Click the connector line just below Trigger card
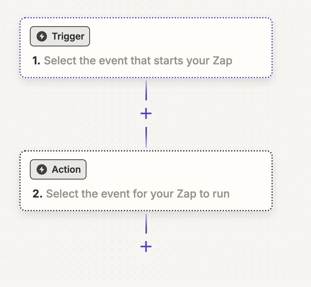This screenshot has width=311, height=287. tap(146, 90)
